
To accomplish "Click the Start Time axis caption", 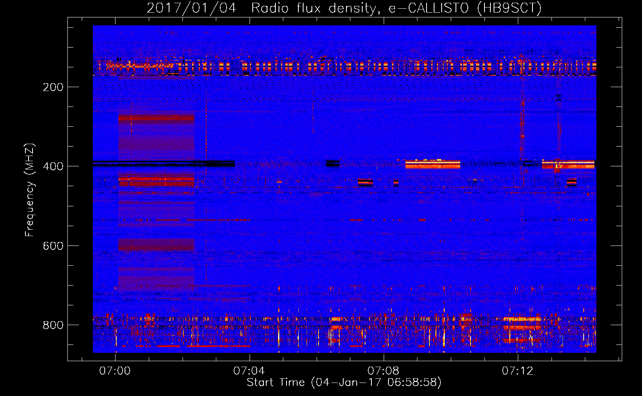I will [344, 383].
